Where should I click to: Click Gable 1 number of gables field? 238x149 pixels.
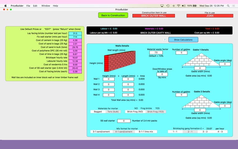point(181,53)
